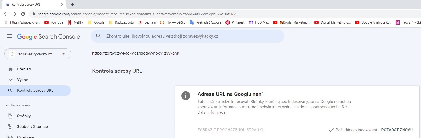This screenshot has height=138, width=421.
Task: Open the Seznam bookmark
Action: point(147,22)
